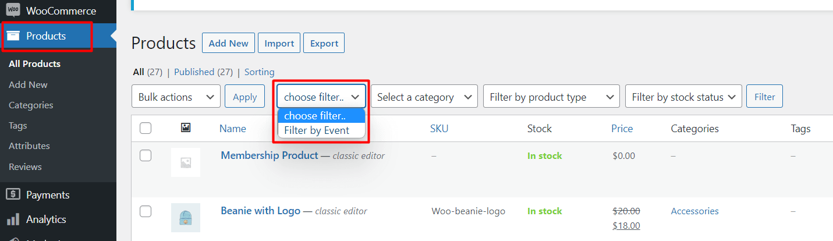Click the Add New button beside Products
Image resolution: width=833 pixels, height=241 pixels.
pos(228,43)
